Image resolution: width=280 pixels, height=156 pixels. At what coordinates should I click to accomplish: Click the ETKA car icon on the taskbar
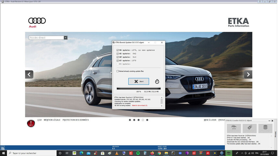[x=229, y=153]
